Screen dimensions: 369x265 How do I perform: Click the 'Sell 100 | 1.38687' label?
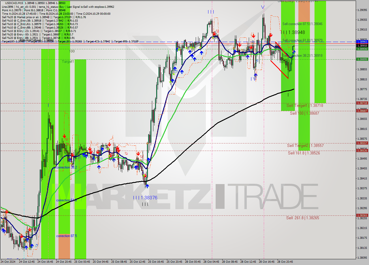tap(304, 113)
